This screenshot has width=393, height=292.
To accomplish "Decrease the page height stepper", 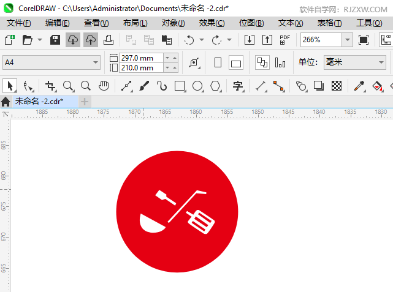I will [167, 68].
